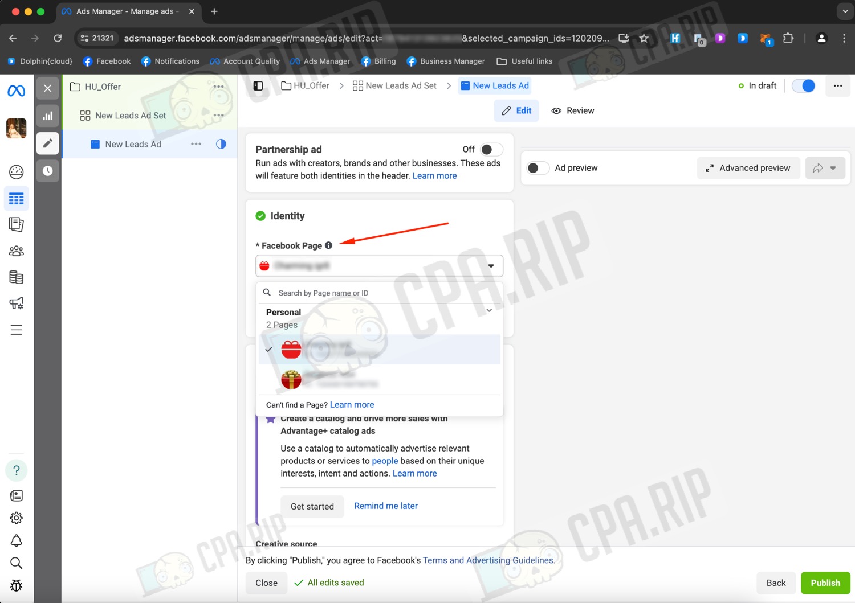Switch to Review tab
Viewport: 855px width, 603px height.
pos(573,110)
